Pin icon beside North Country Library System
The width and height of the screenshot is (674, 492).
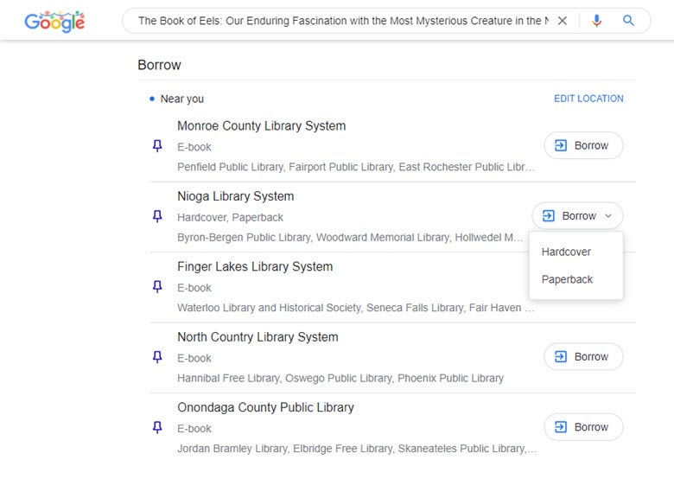pos(158,357)
